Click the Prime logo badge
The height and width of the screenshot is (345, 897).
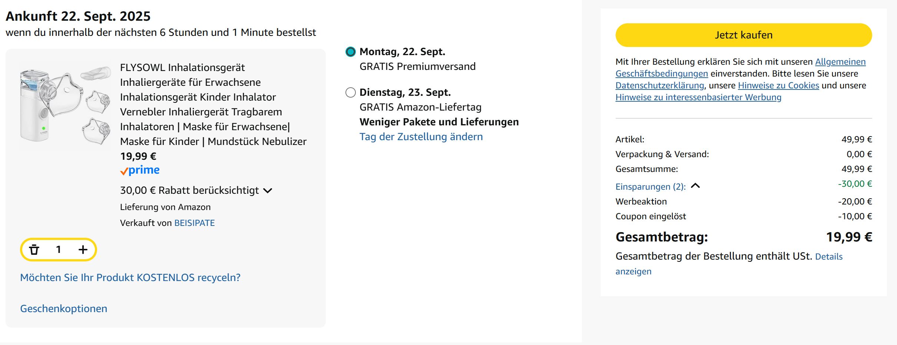[x=140, y=170]
